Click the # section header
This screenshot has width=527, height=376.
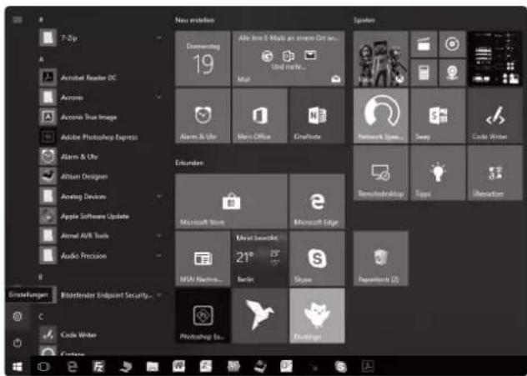(x=41, y=20)
